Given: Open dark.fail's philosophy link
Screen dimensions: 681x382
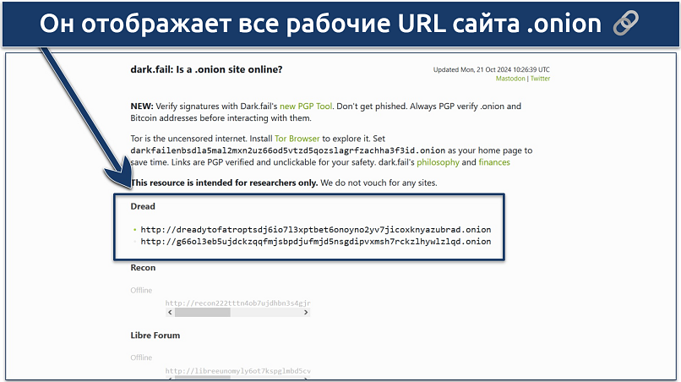Looking at the screenshot, I should tap(437, 162).
